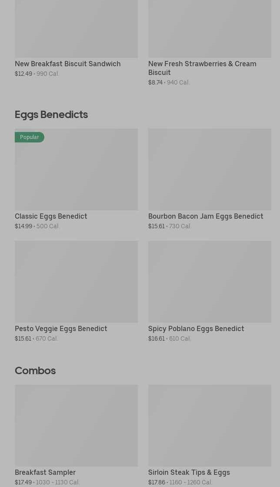Click the Combos section heading
280x487 pixels.
35,371
